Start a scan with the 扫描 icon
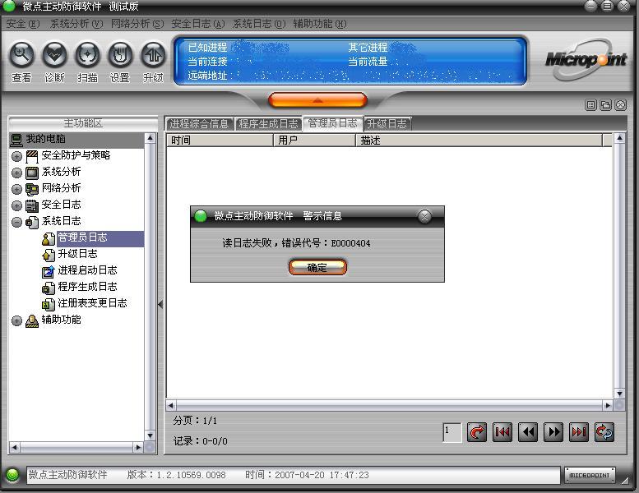 tap(87, 54)
